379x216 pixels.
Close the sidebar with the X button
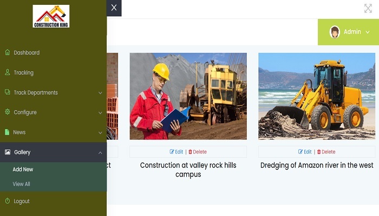[x=114, y=8]
